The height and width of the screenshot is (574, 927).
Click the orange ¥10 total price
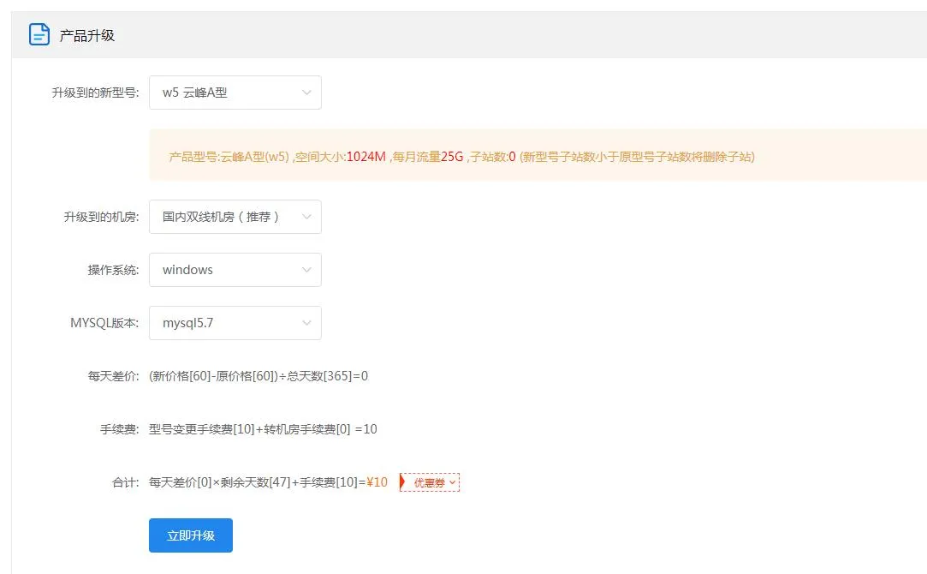(x=377, y=482)
